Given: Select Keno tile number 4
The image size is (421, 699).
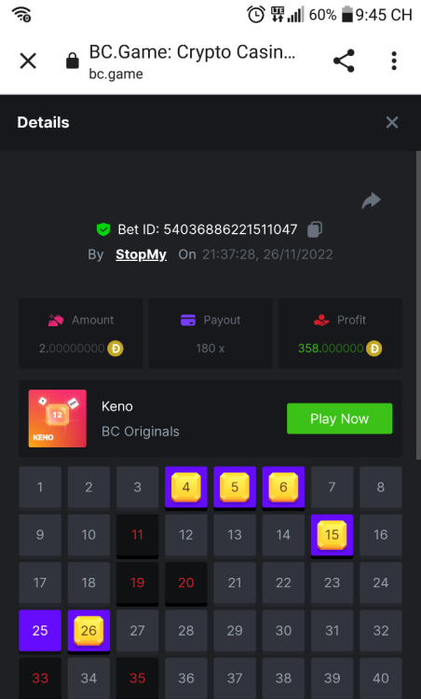Looking at the screenshot, I should pos(185,487).
